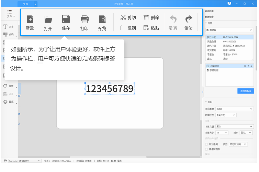Open the 图层 (Layers) tool in sidebar

(x=9, y=102)
